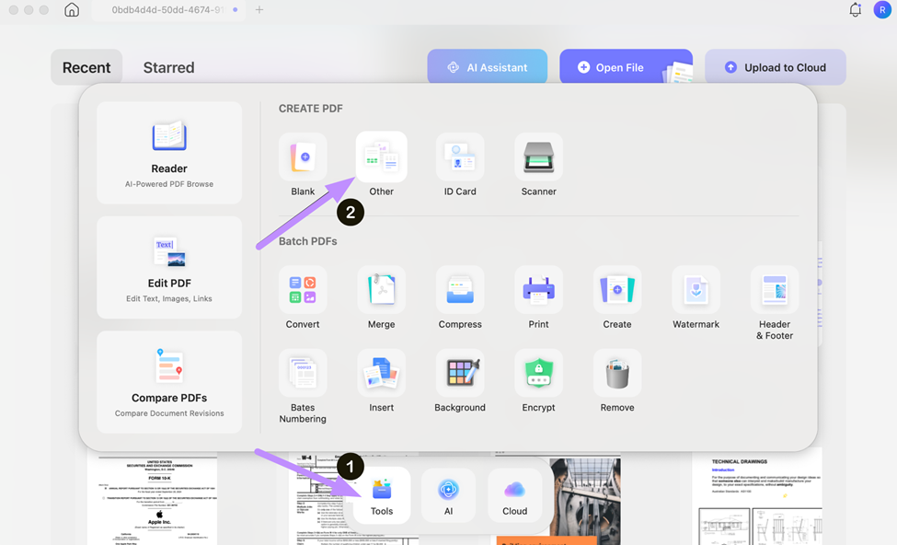
Task: Open the Background batch tool
Action: coord(460,373)
